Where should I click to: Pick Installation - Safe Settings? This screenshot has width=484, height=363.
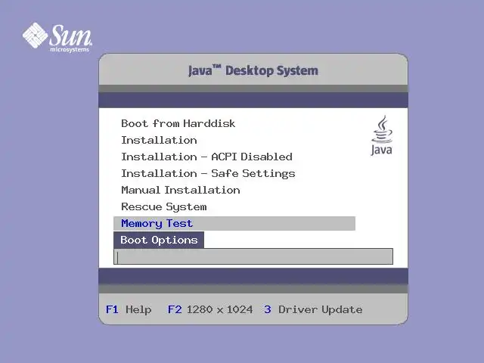tap(208, 173)
